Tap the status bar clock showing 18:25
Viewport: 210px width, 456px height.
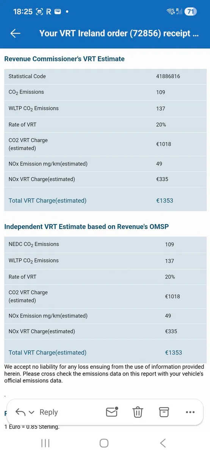23,12
